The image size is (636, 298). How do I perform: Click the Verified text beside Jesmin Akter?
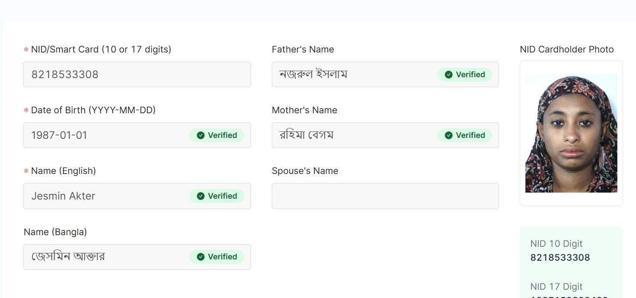[222, 196]
